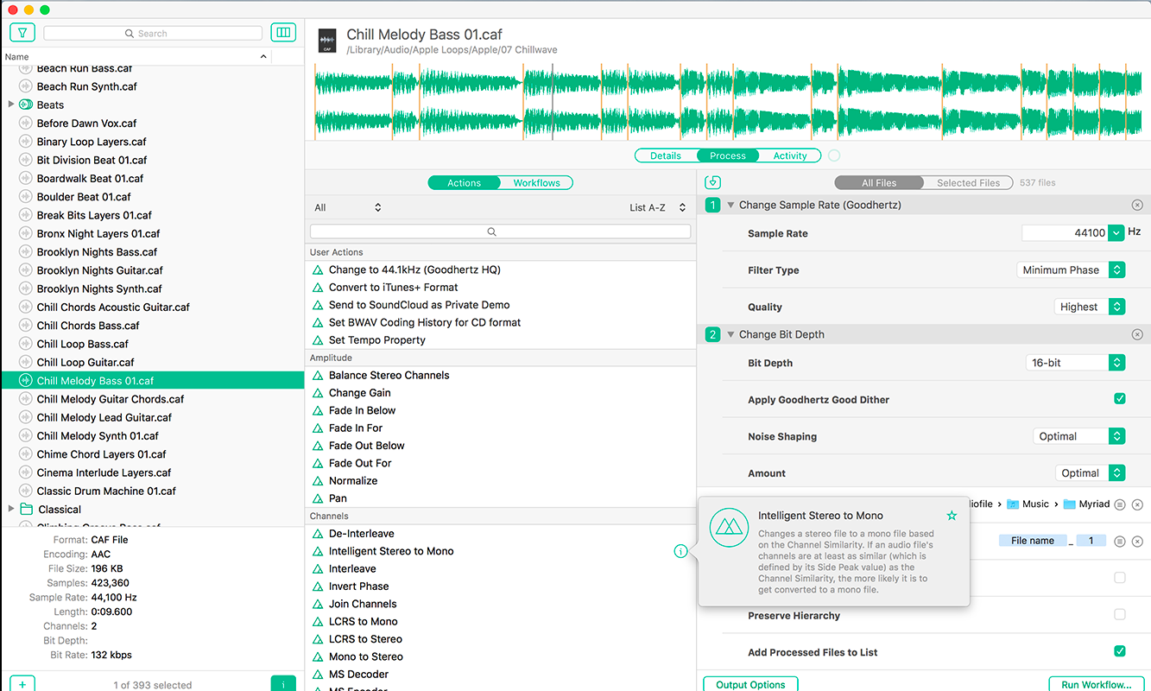Click the reorder handle on the File name row
The width and height of the screenshot is (1151, 691).
1120,542
